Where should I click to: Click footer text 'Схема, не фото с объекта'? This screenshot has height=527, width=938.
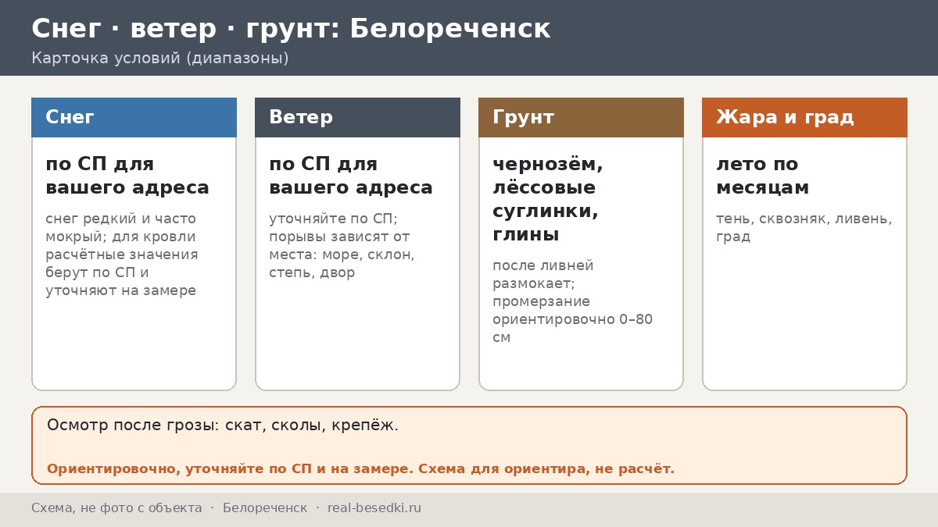pos(116,508)
